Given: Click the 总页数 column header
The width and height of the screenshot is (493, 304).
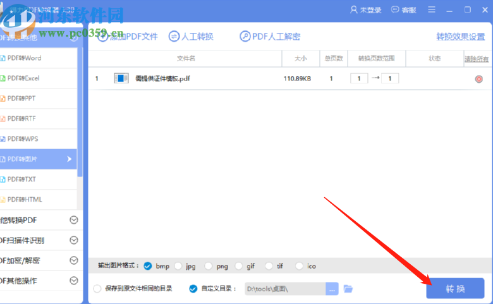Looking at the screenshot, I should pos(334,59).
